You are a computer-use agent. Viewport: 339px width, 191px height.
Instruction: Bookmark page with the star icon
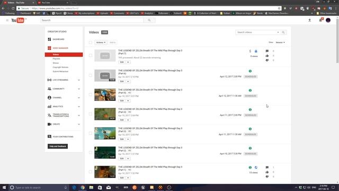pos(279,8)
